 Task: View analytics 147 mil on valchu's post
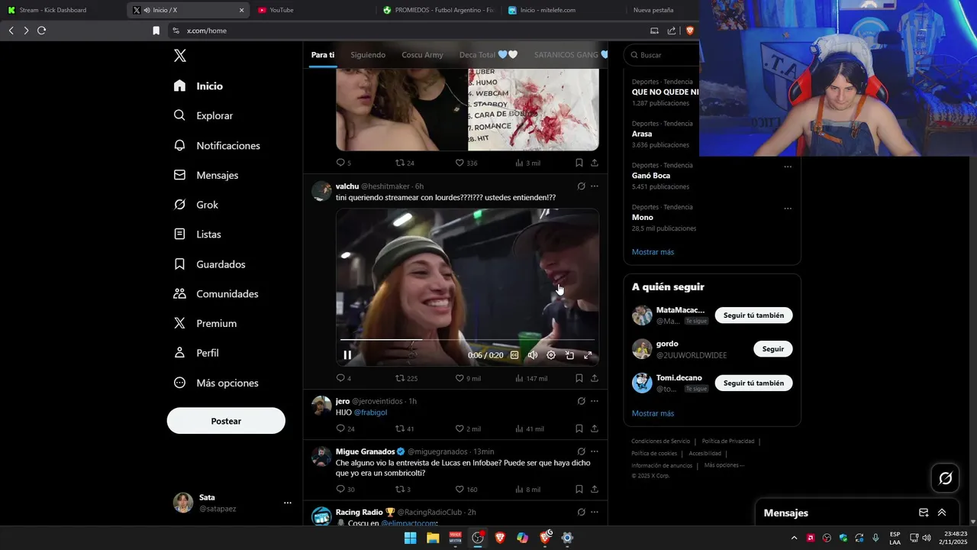click(531, 378)
